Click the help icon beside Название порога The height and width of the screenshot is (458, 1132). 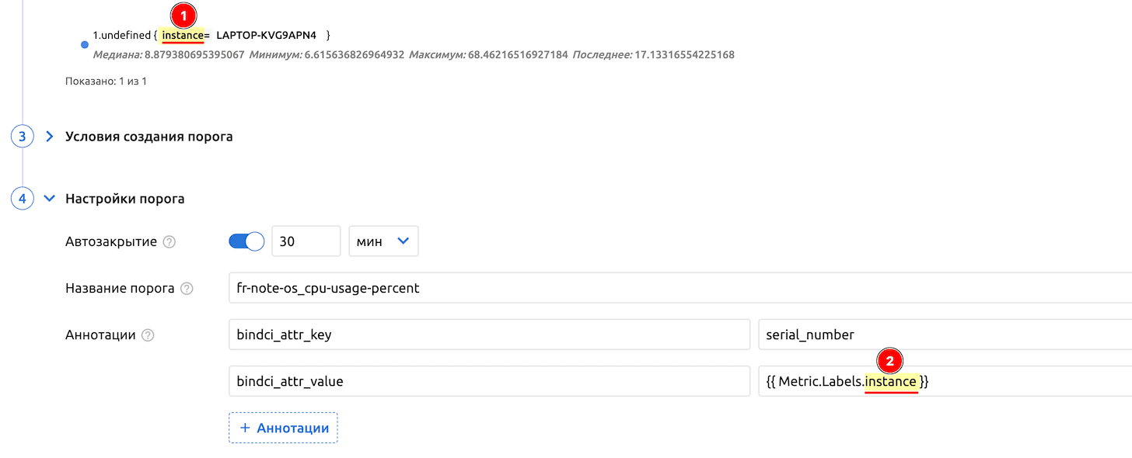tap(187, 289)
